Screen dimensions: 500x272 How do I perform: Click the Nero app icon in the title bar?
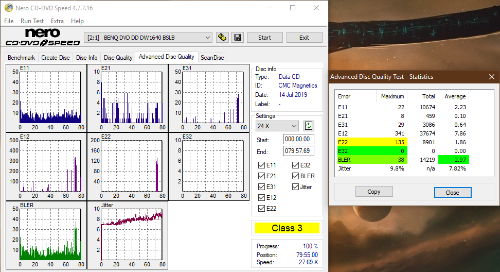coord(9,8)
